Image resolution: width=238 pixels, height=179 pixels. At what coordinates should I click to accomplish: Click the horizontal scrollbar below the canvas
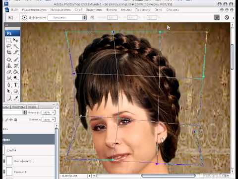click(x=168, y=176)
